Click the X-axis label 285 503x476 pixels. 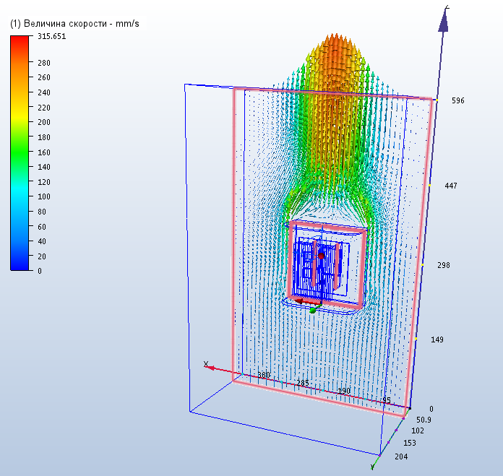(x=303, y=383)
